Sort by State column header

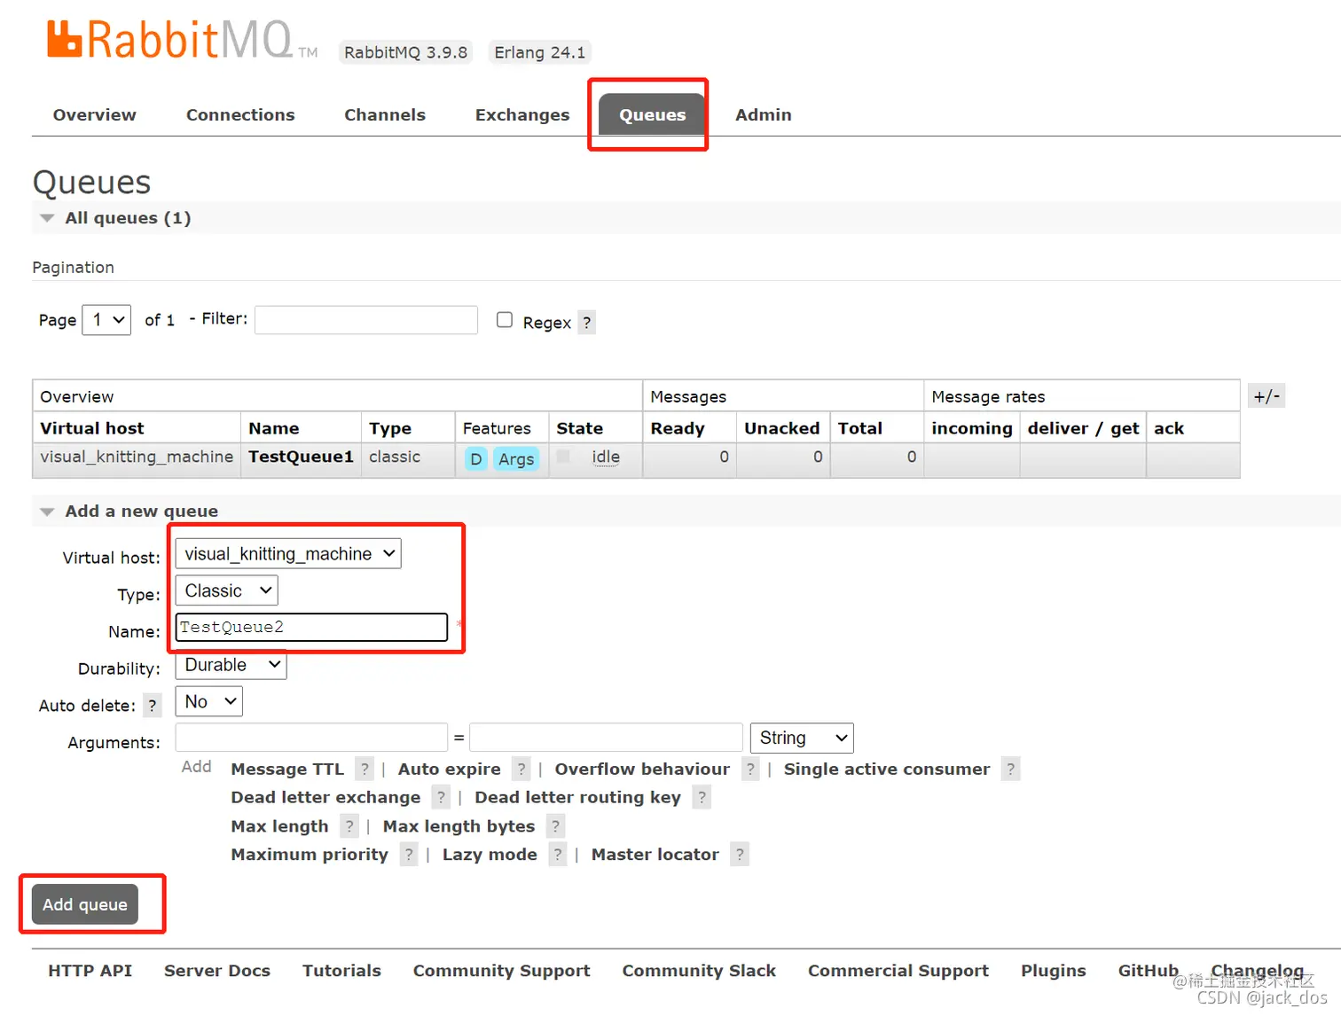pyautogui.click(x=580, y=428)
